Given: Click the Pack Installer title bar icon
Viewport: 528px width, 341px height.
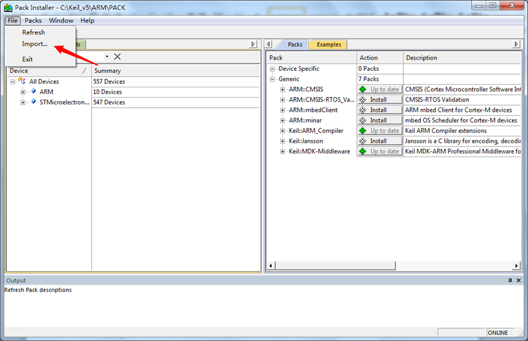Looking at the screenshot, I should click(9, 7).
